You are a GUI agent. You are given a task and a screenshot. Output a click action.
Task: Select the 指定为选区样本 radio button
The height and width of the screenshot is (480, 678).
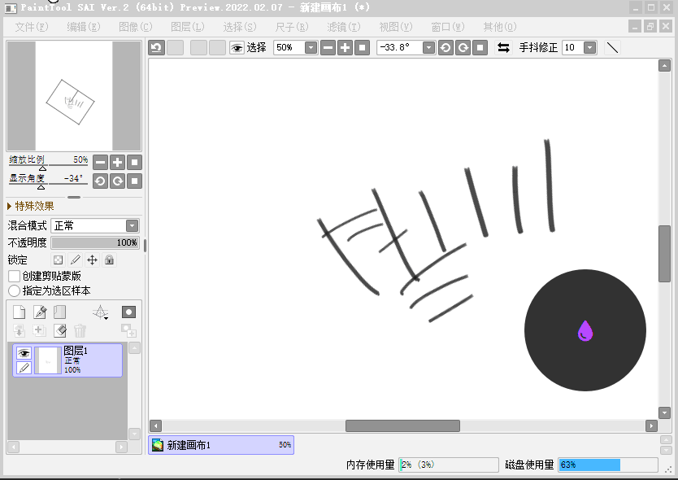(x=15, y=291)
